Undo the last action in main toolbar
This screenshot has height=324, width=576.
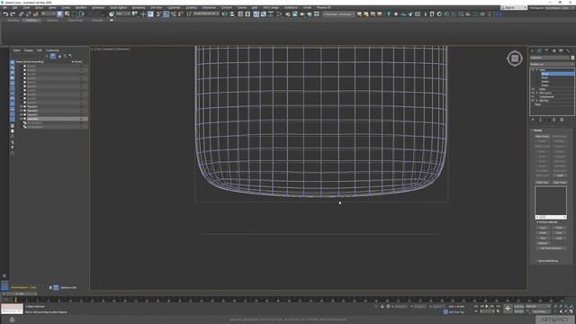point(5,14)
